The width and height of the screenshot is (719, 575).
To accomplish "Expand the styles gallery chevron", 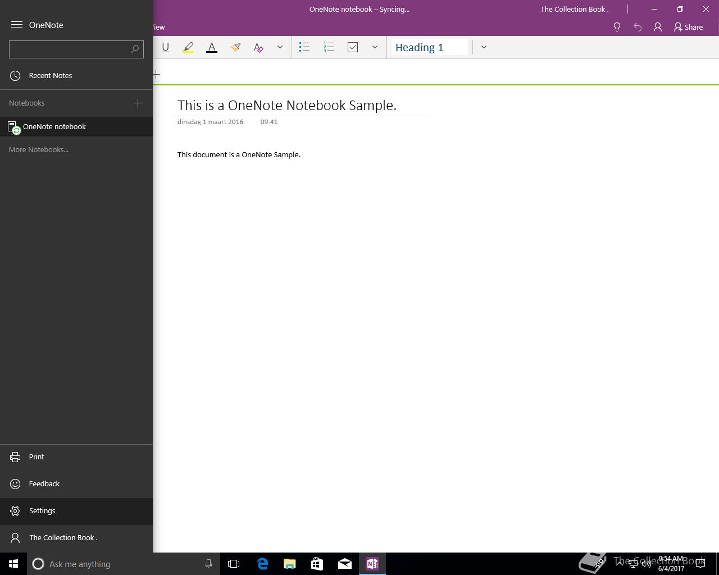I will coord(484,47).
